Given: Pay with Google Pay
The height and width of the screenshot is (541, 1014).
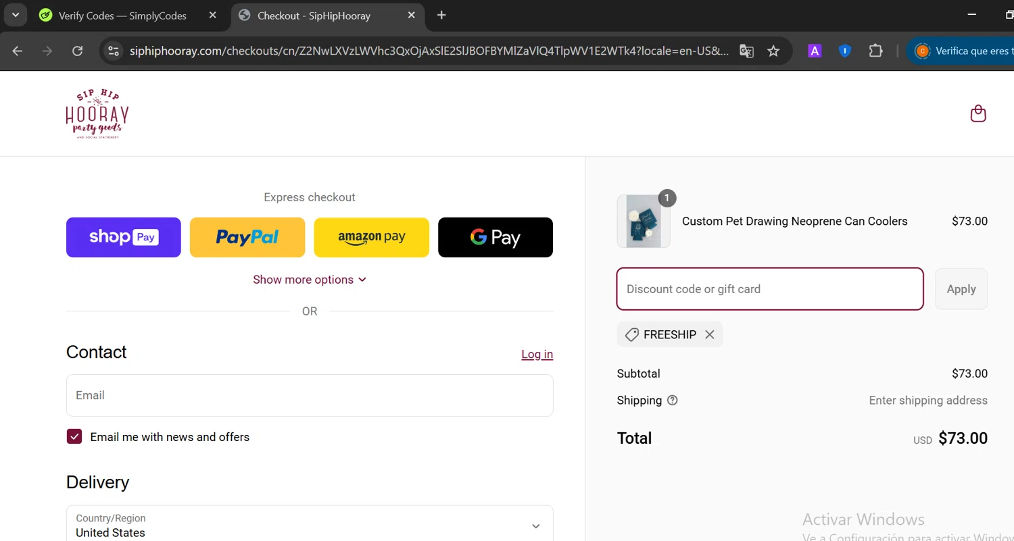Looking at the screenshot, I should click(496, 237).
